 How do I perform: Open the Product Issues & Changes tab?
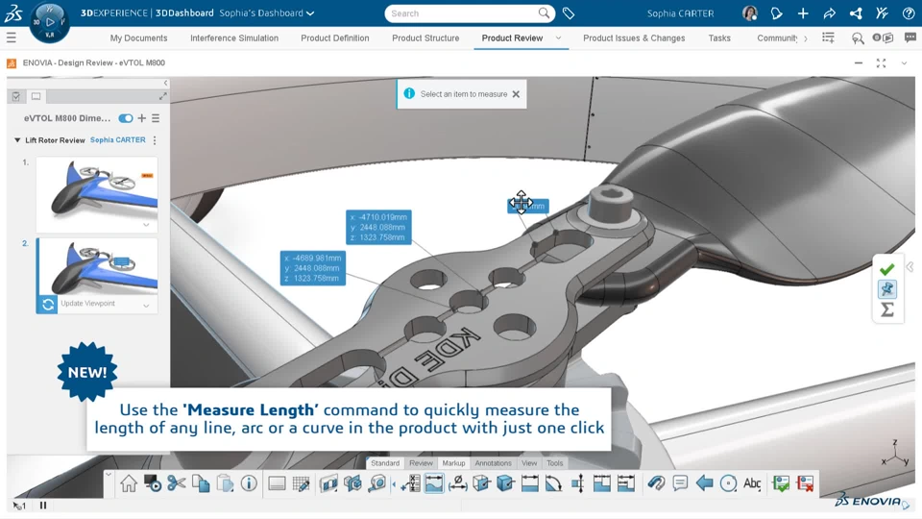pos(634,37)
